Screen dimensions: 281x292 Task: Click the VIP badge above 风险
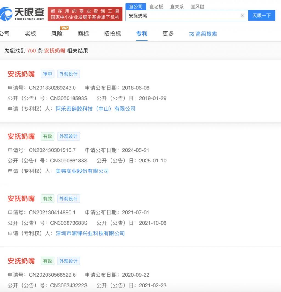tap(64, 28)
